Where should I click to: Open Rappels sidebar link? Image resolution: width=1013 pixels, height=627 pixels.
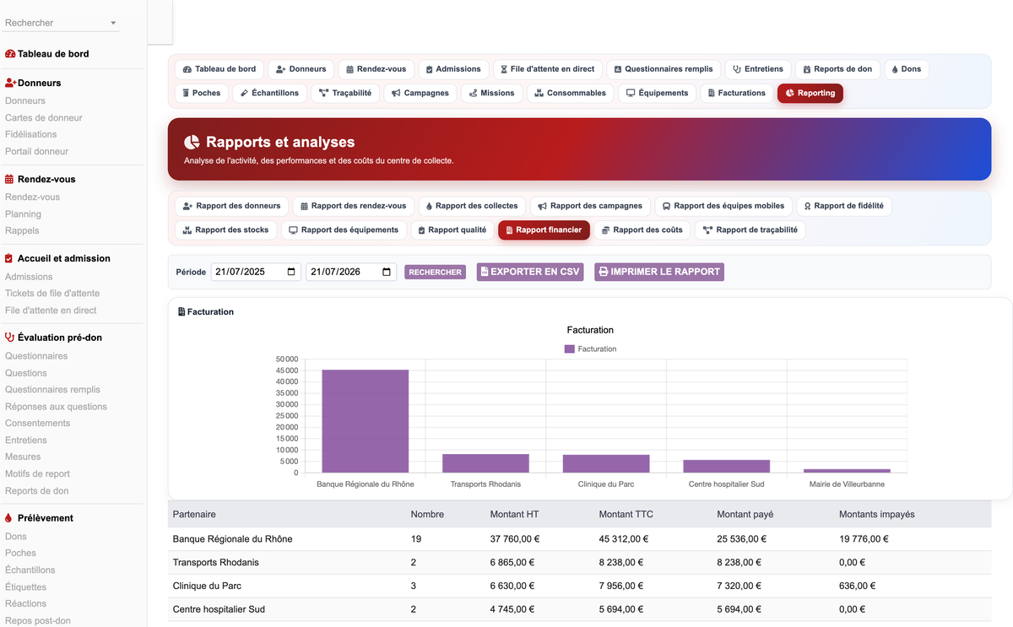coord(22,231)
